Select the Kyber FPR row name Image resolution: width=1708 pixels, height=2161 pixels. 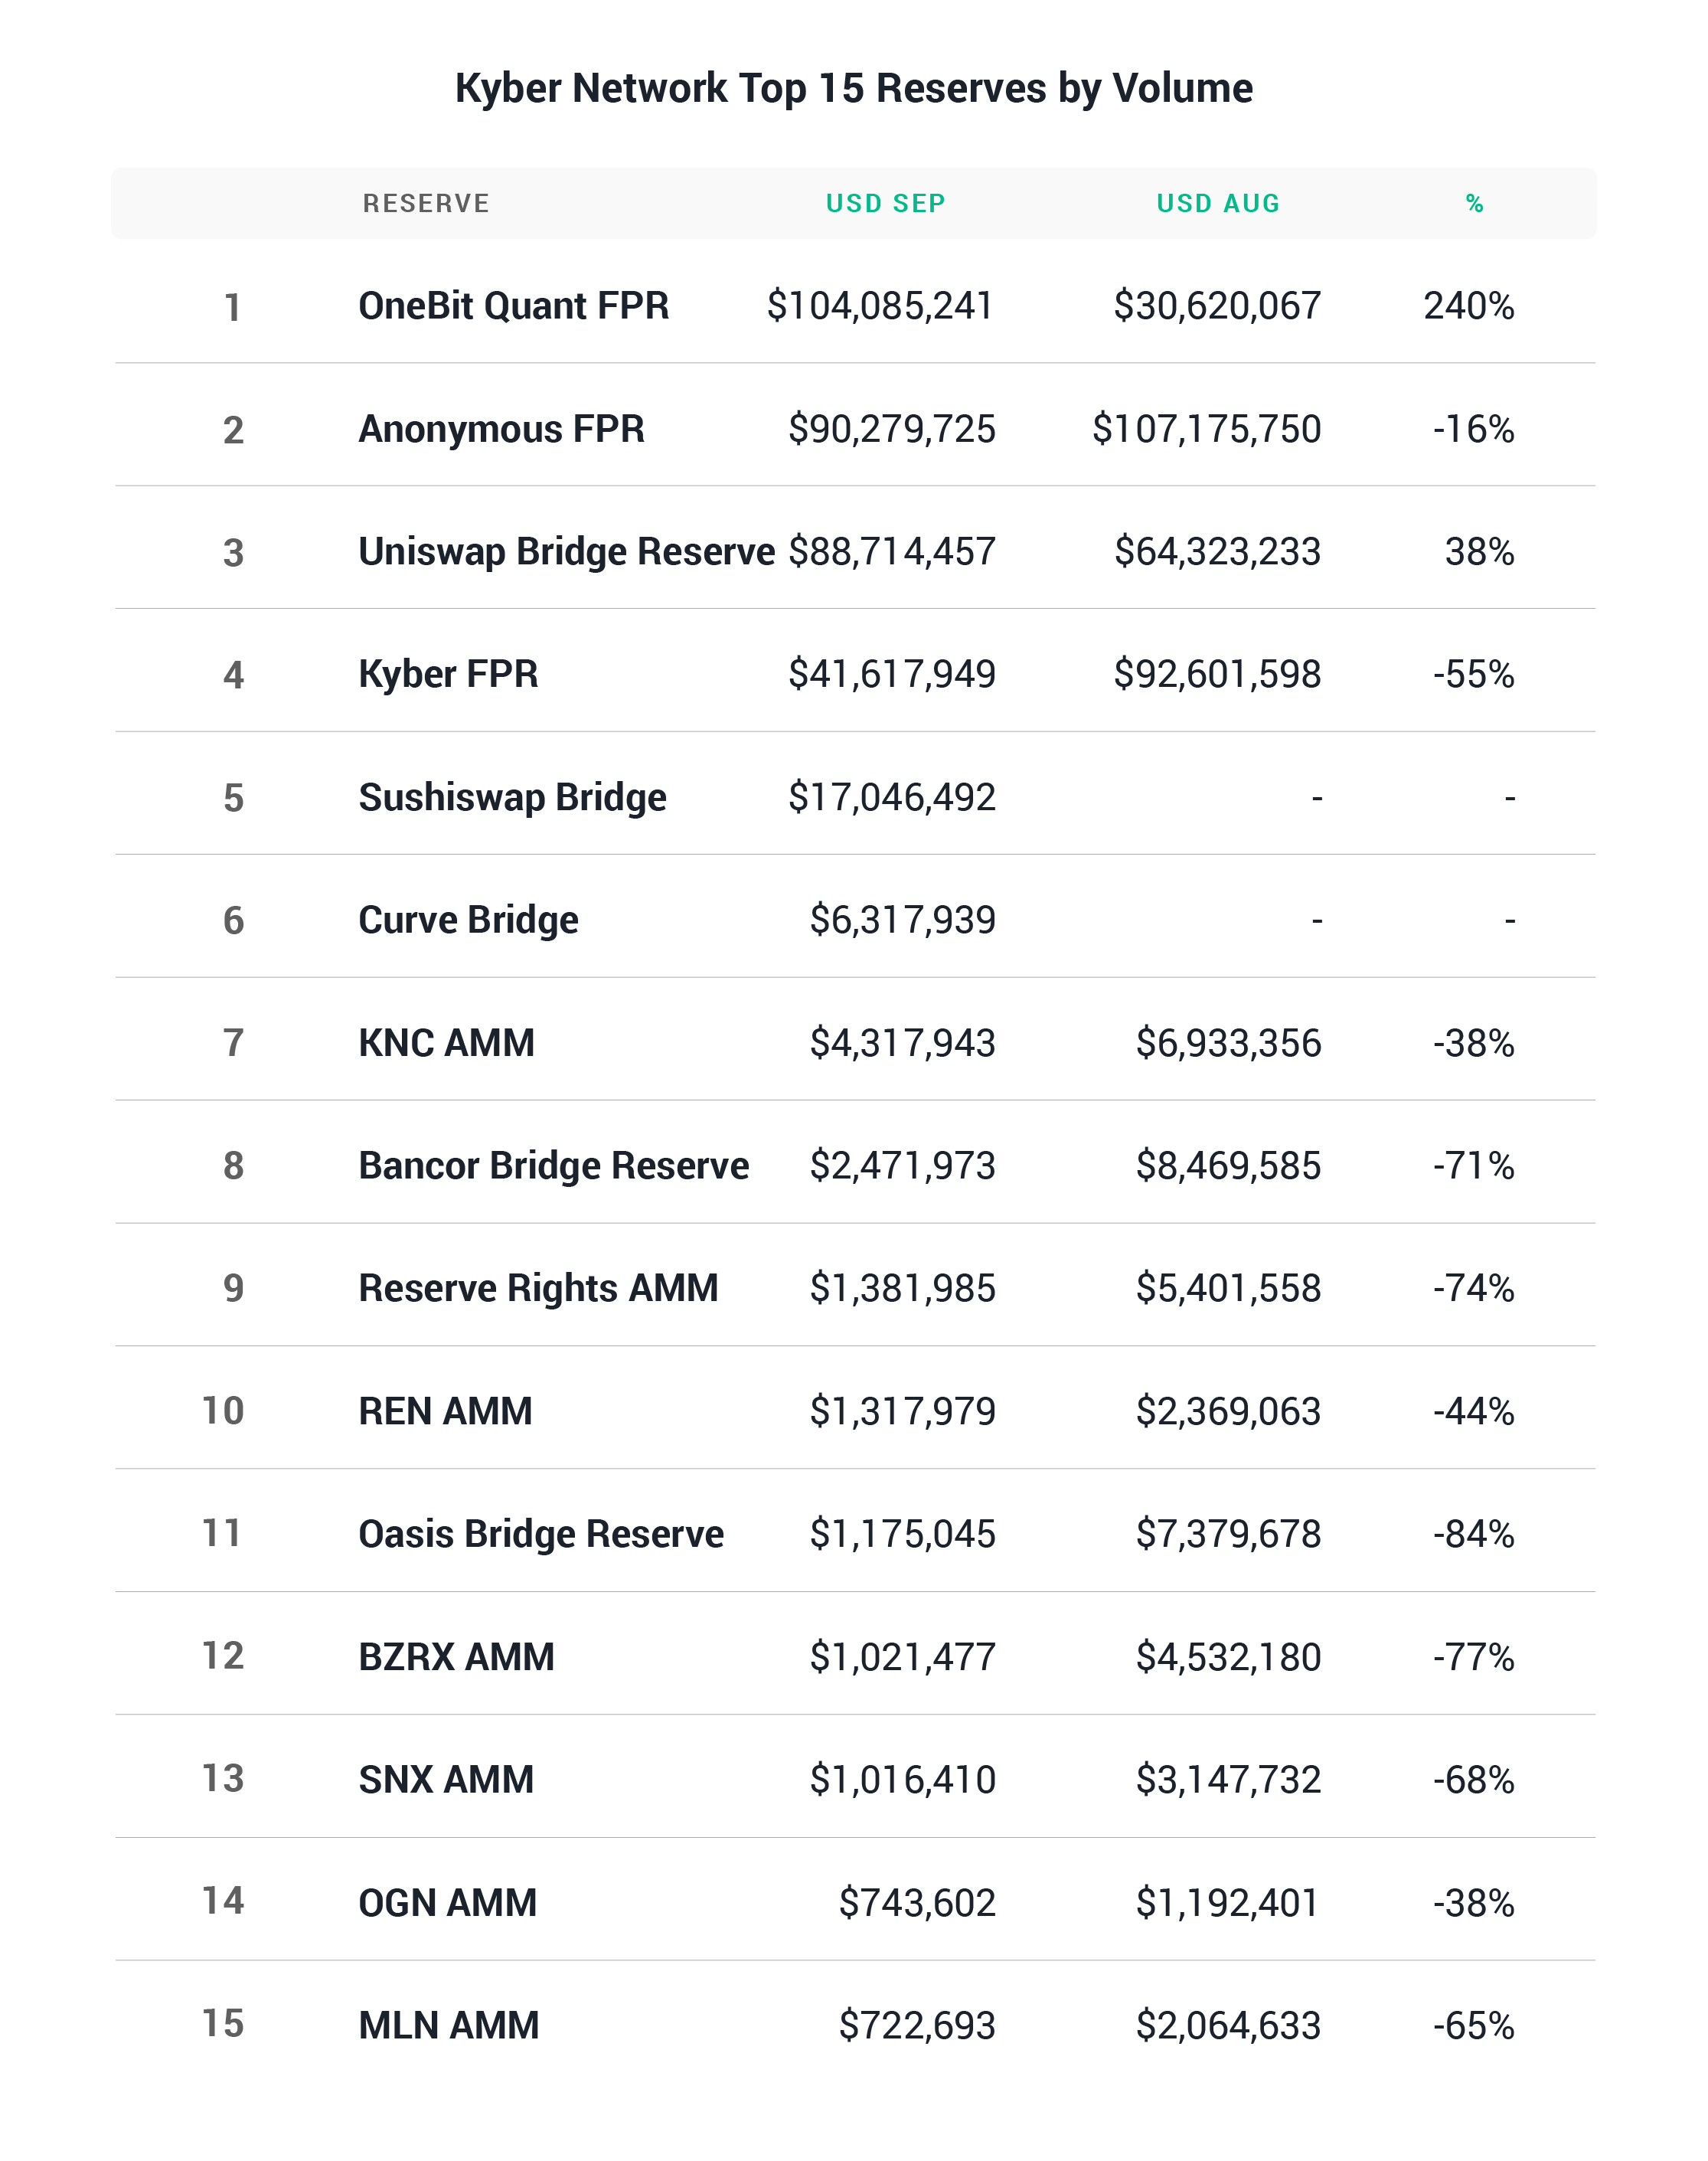tap(448, 674)
